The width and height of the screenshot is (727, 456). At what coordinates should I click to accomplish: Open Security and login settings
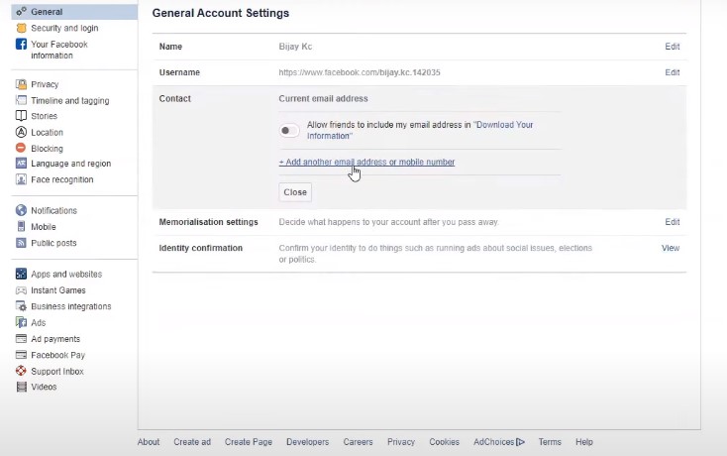pyautogui.click(x=64, y=28)
